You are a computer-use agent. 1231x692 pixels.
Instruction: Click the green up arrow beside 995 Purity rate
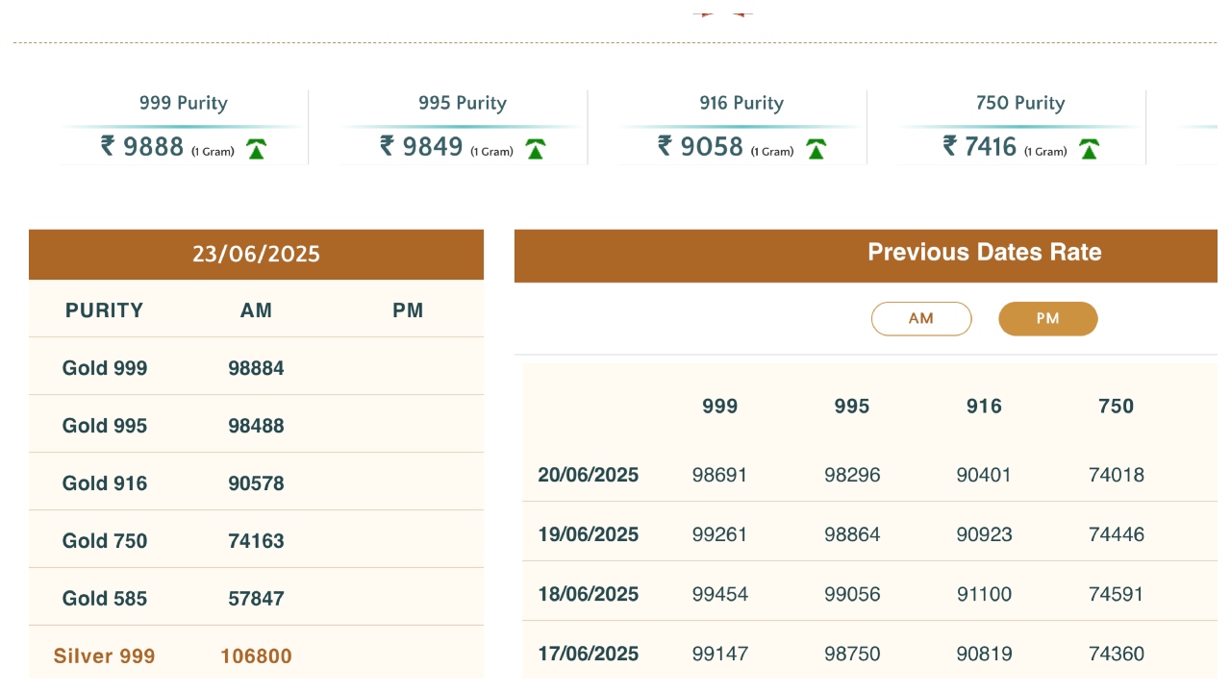(536, 149)
